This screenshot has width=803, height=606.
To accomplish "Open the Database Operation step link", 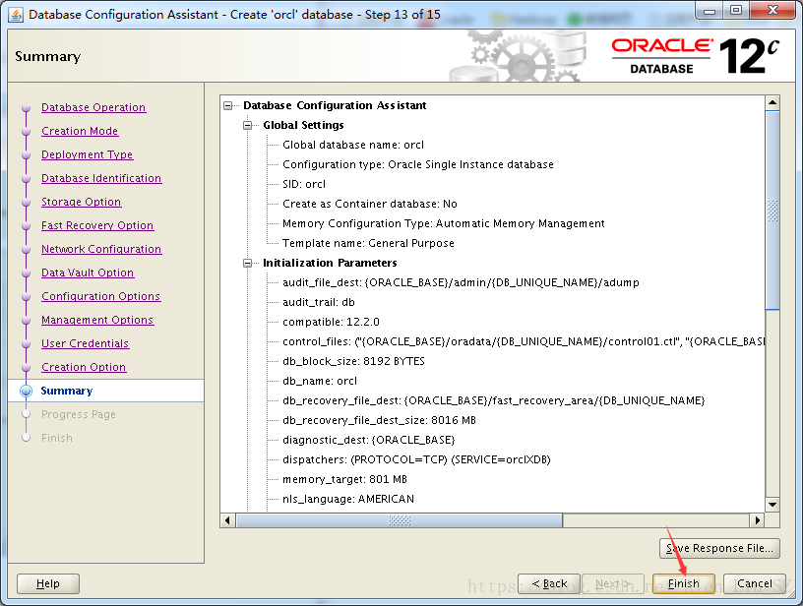I will coord(93,107).
